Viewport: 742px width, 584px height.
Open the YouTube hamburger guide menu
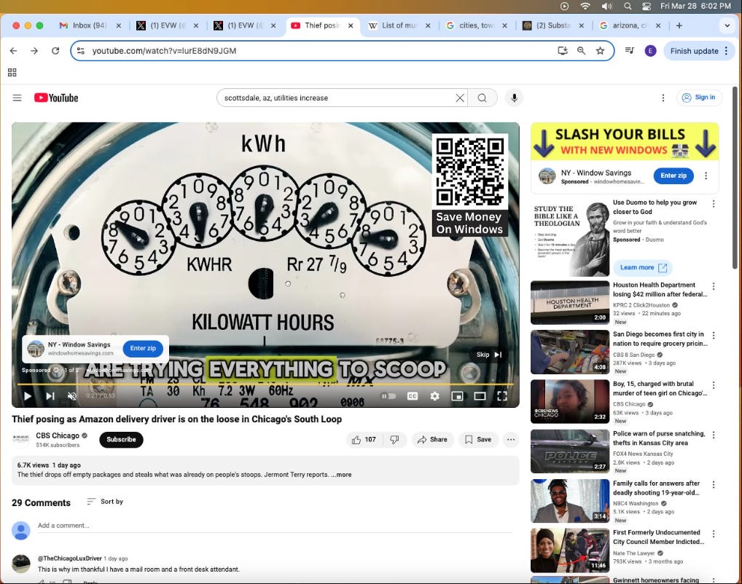[x=17, y=98]
